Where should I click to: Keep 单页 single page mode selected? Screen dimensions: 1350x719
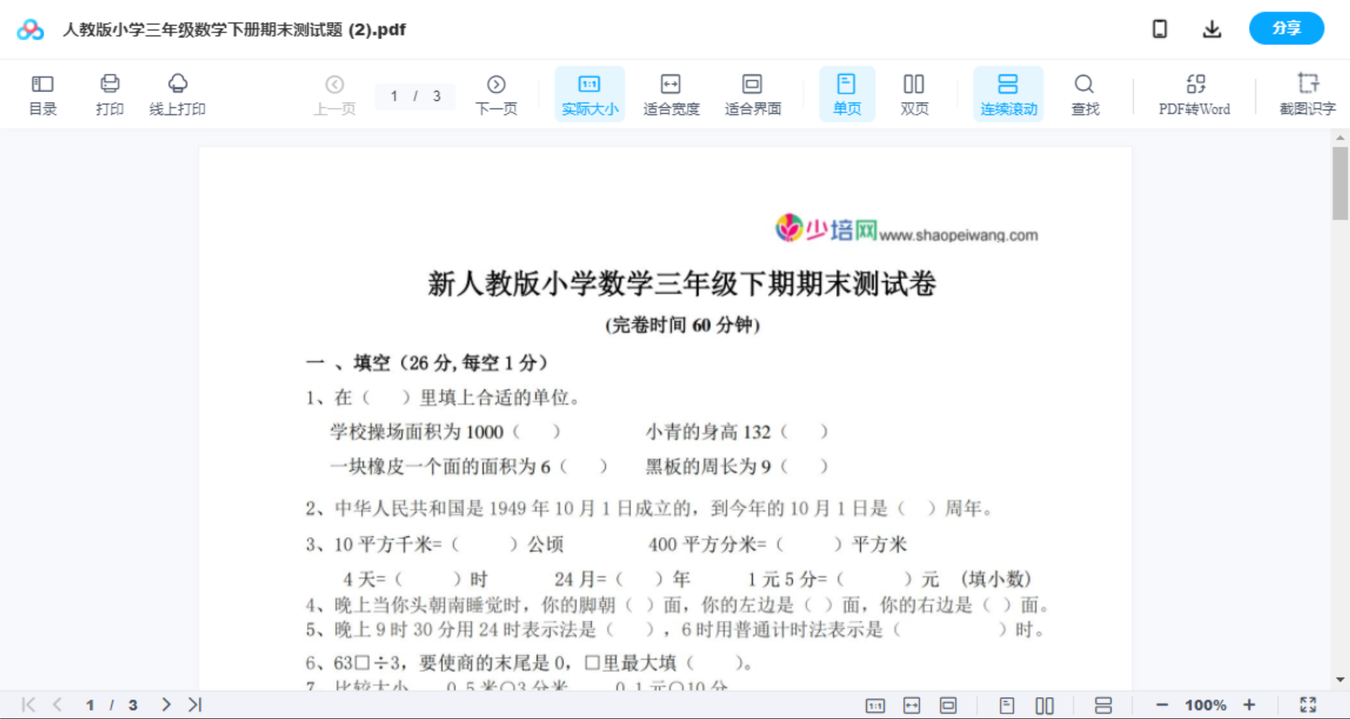tap(847, 93)
